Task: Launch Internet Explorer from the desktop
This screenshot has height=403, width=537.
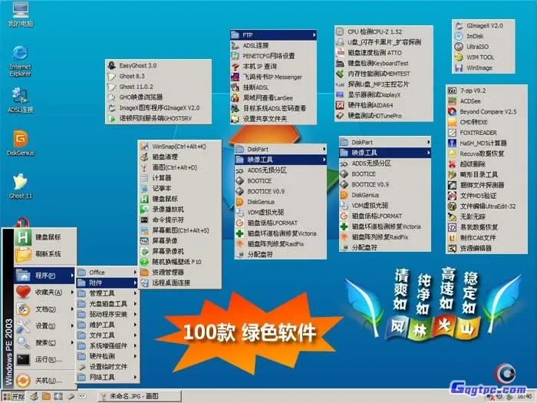Action: click(20, 61)
